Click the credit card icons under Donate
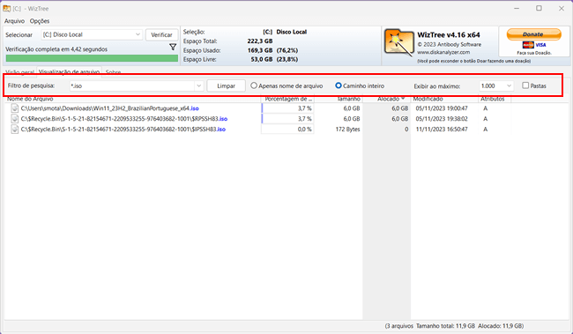Viewport: 573px width, 334px height. click(534, 45)
